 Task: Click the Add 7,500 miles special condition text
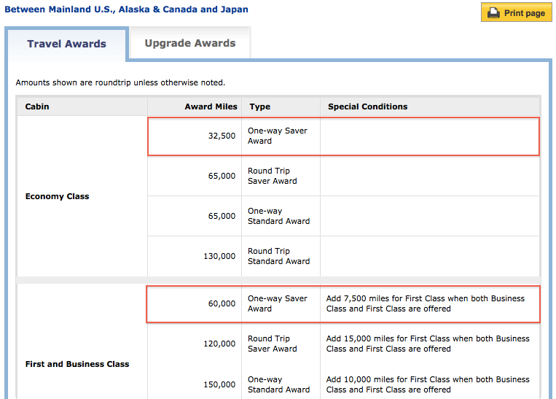coord(426,303)
